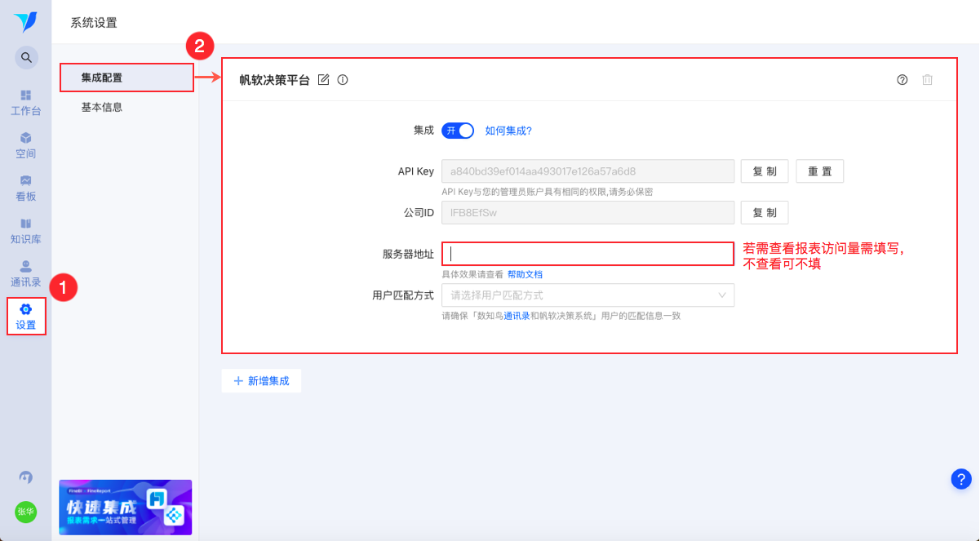Open the 如何集成? link
Viewport: 980px width, 541px height.
point(508,131)
